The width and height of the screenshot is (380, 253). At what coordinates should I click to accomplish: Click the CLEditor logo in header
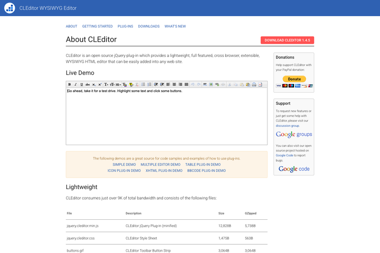(x=9, y=8)
